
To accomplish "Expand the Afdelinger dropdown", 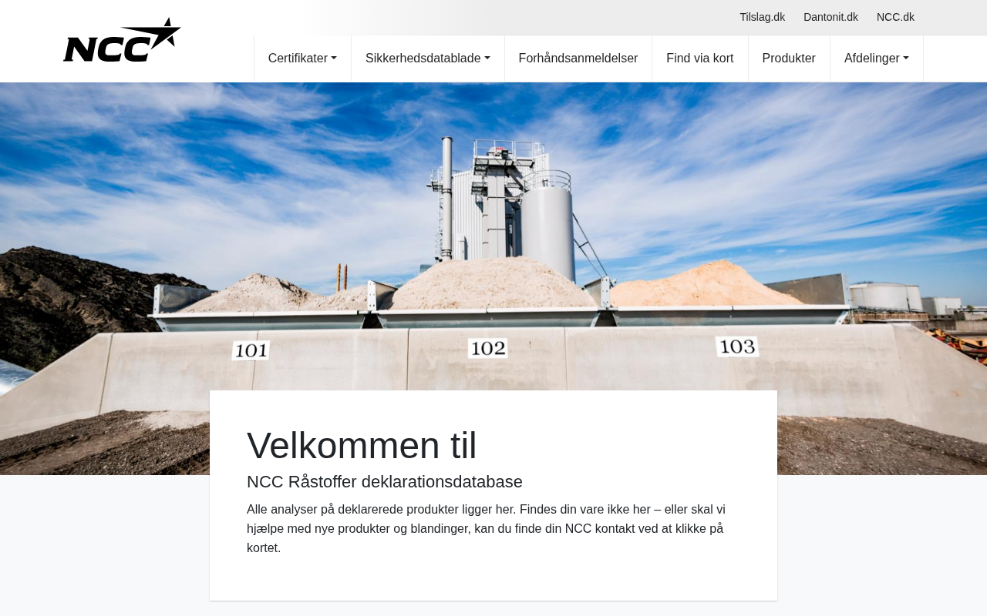I will click(x=877, y=59).
